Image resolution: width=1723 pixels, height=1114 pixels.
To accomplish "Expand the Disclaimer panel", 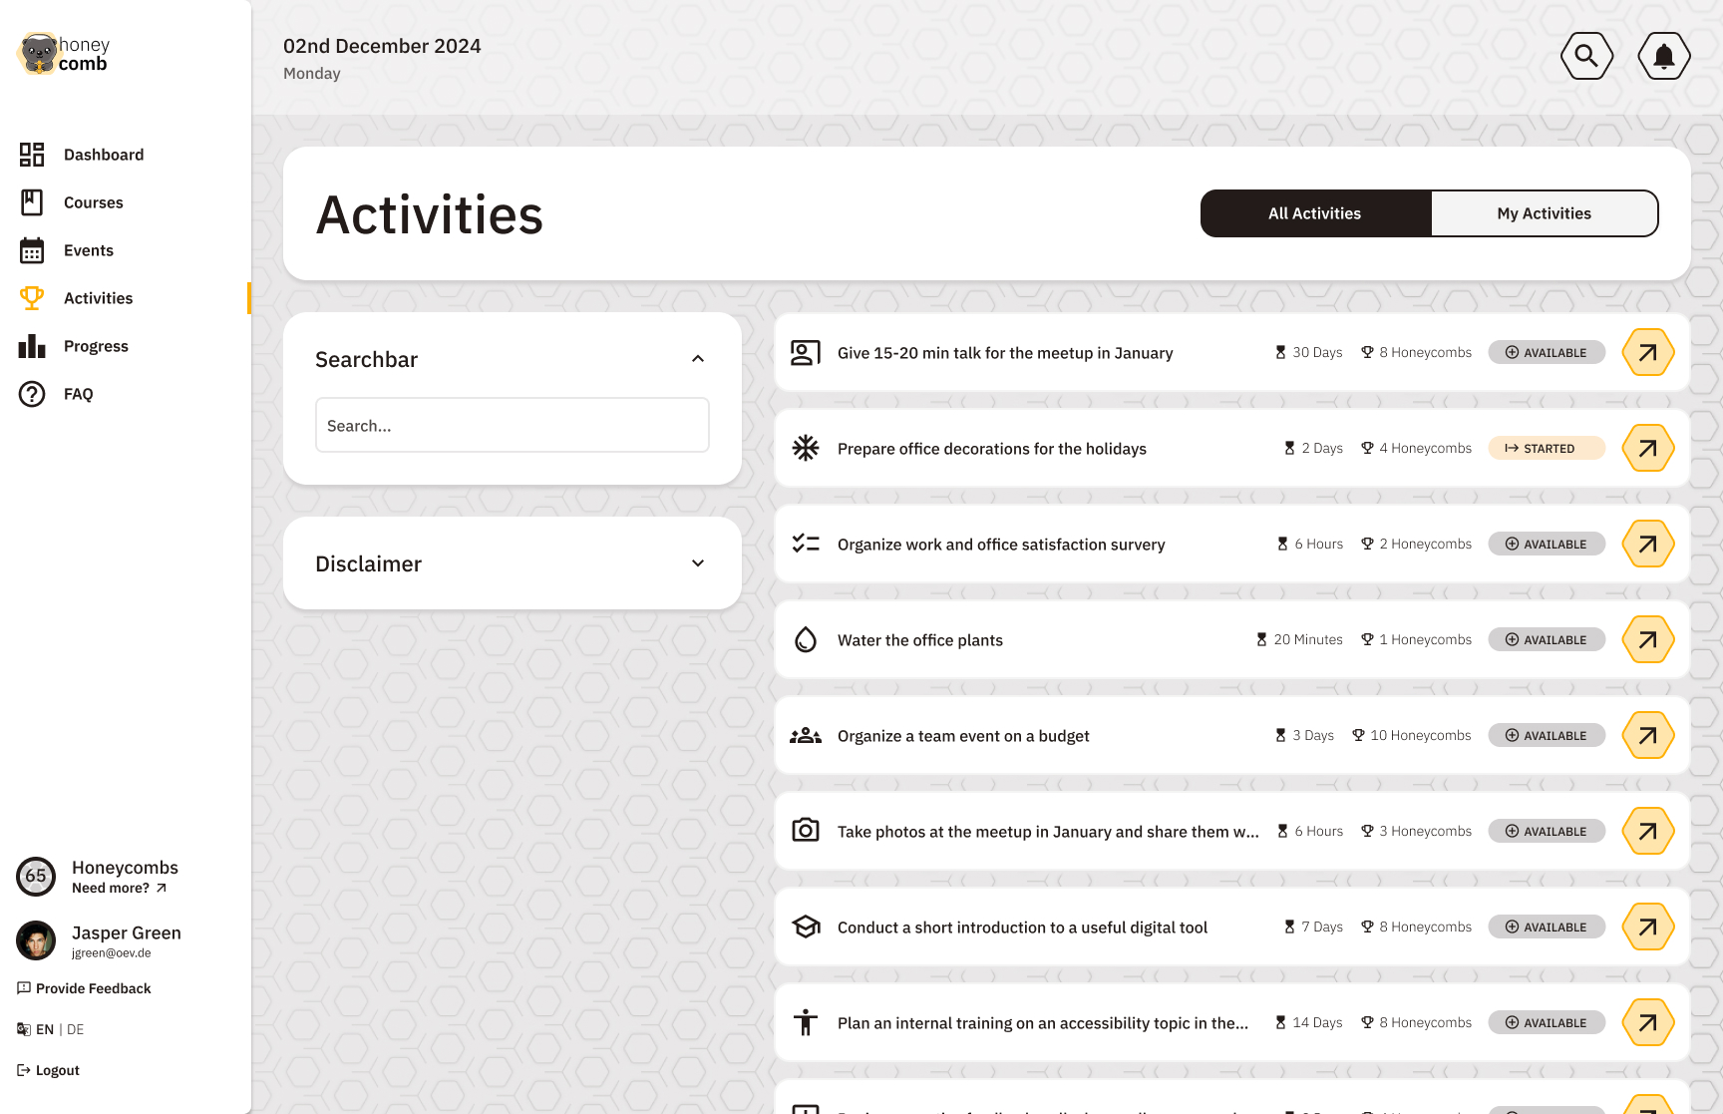I will (x=698, y=563).
